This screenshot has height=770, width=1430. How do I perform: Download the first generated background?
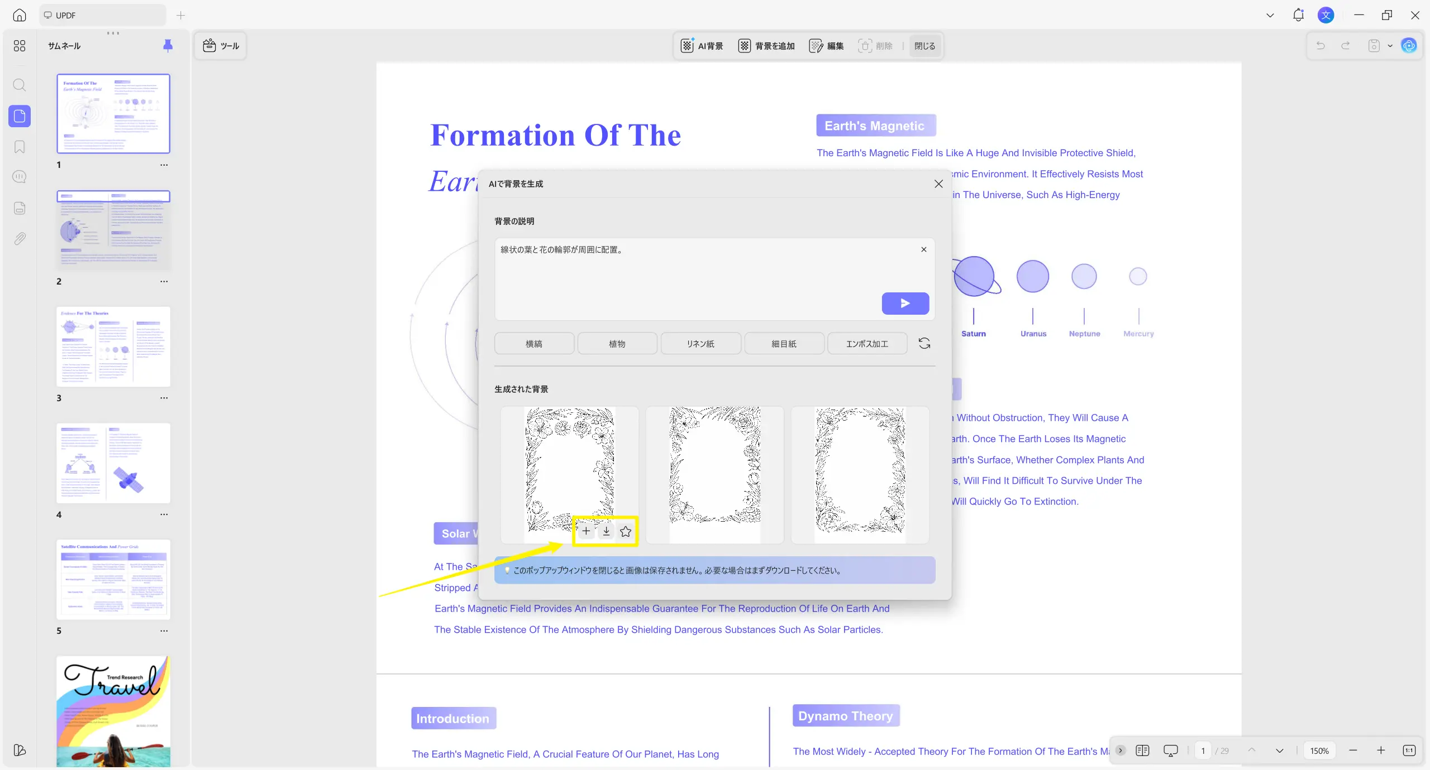[x=606, y=531]
